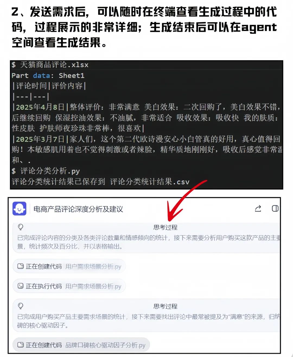Open the 用户需求场景分析.py creating-code chip
This screenshot has width=293, height=357.
(69, 266)
